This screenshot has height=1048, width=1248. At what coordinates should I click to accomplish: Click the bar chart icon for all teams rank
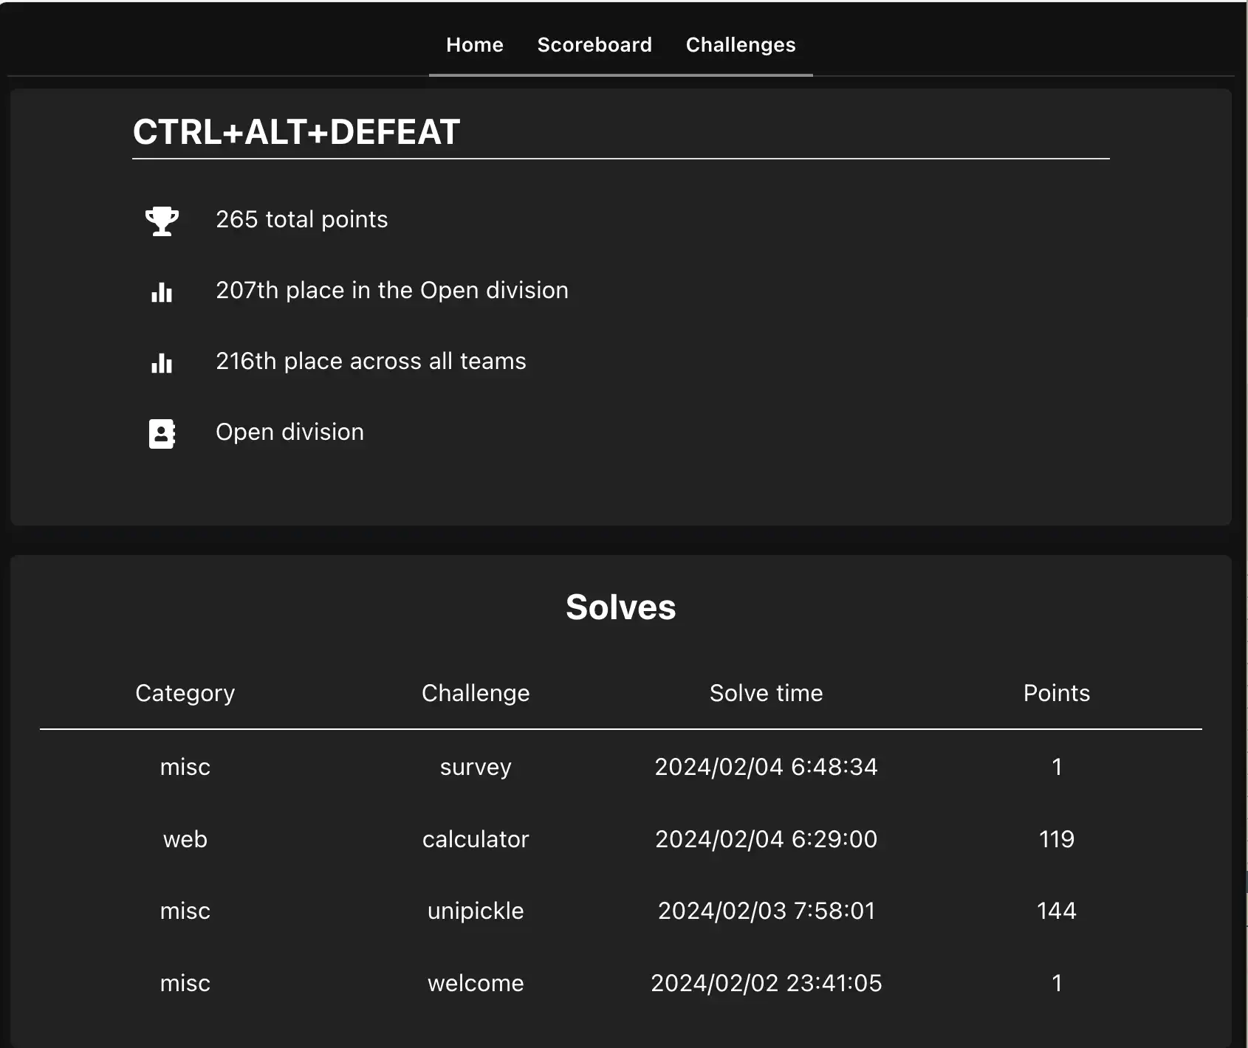(x=162, y=363)
